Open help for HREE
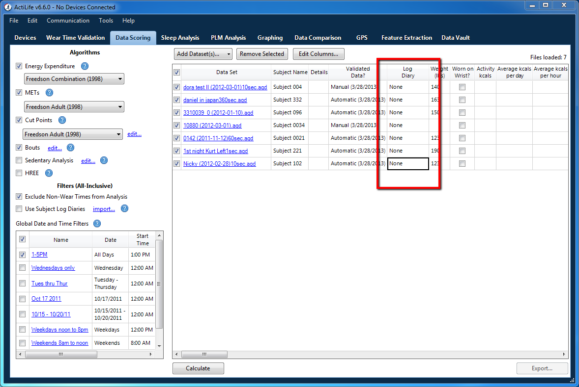 pyautogui.click(x=48, y=173)
